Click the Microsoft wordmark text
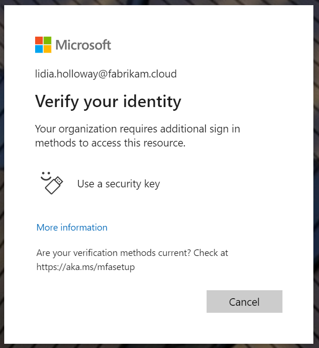 coord(83,45)
